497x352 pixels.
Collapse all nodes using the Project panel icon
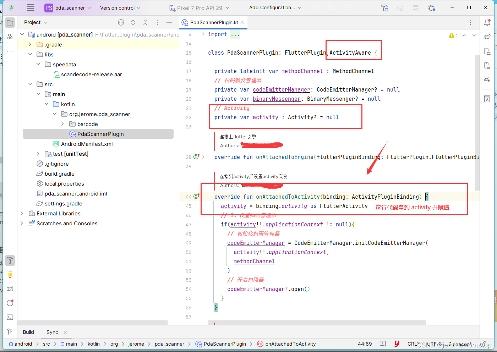[145, 22]
